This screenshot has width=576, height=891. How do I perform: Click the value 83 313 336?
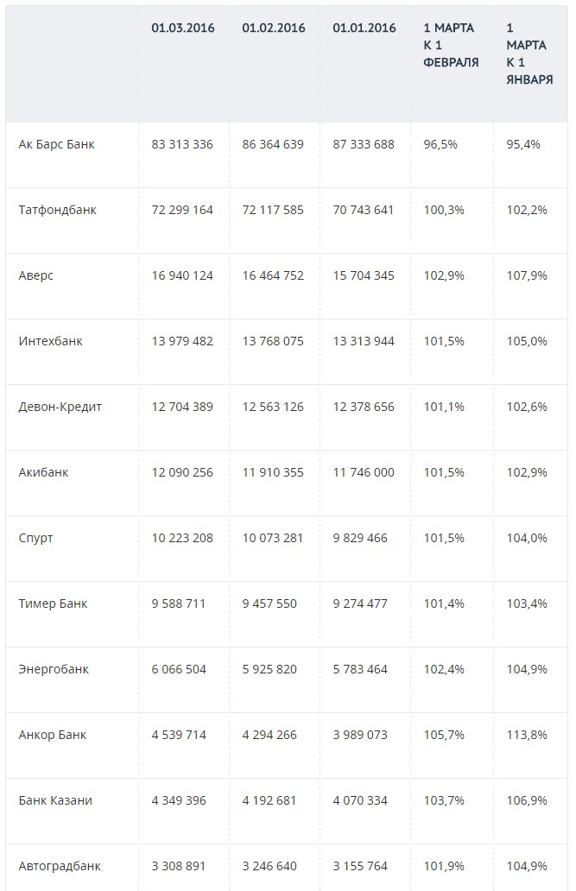point(182,144)
